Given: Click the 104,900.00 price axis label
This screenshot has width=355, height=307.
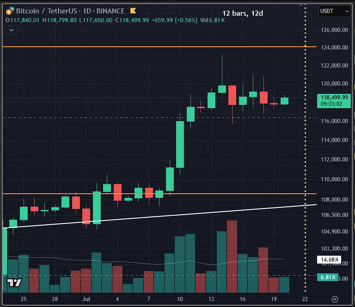Looking at the screenshot, I should (x=334, y=231).
